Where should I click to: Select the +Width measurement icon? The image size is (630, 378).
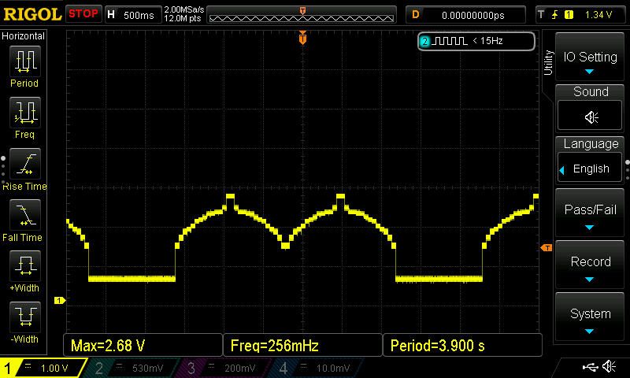pos(24,266)
